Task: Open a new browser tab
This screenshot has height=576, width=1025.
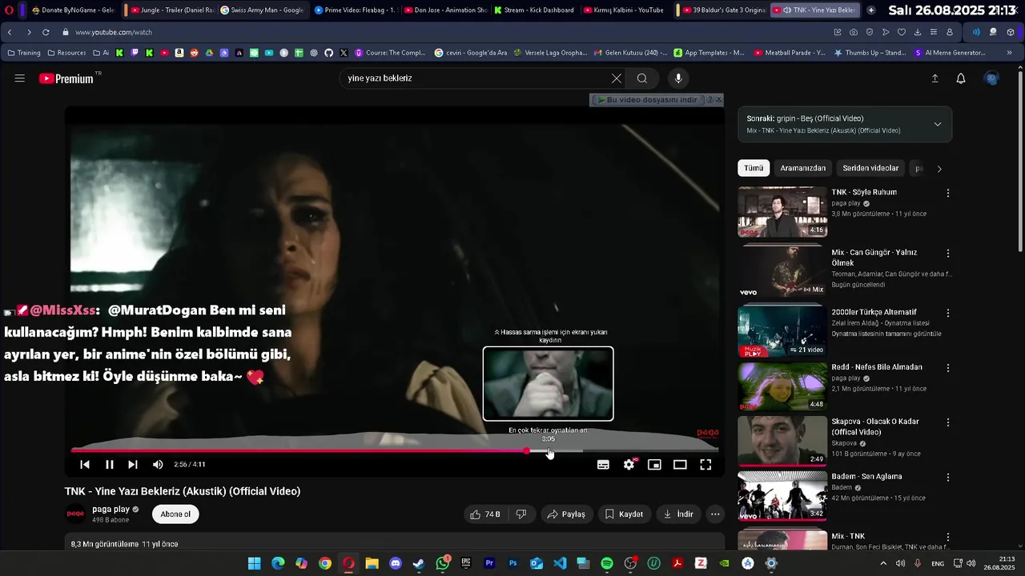Action: (x=871, y=10)
